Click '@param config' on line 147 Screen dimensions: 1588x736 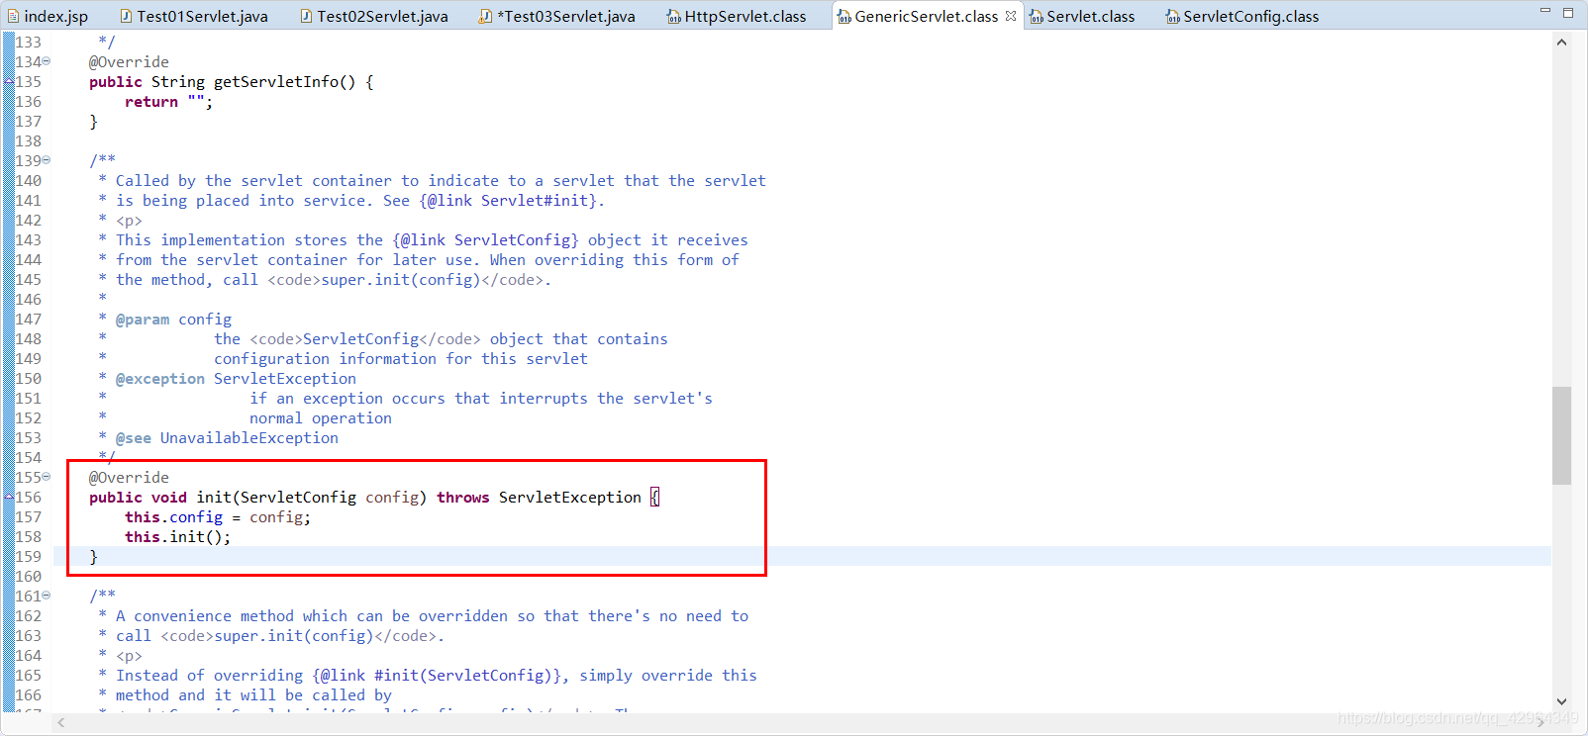[x=173, y=320]
